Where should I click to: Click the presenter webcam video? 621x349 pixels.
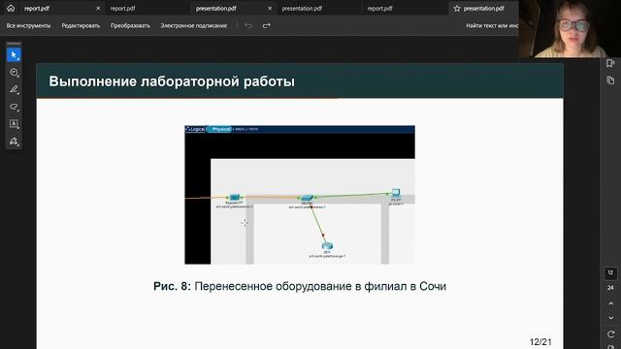tap(570, 28)
